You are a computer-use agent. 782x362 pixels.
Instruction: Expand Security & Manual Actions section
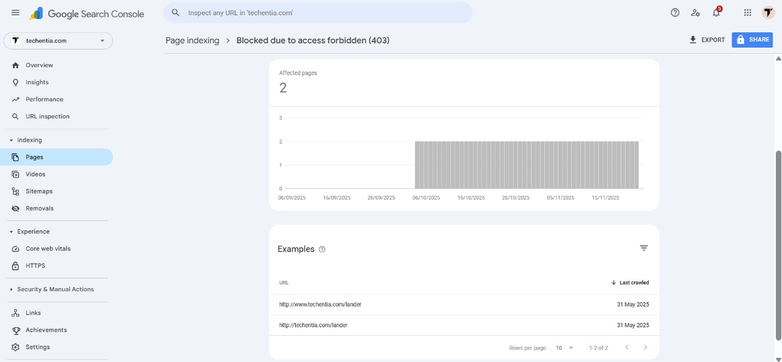[12, 289]
